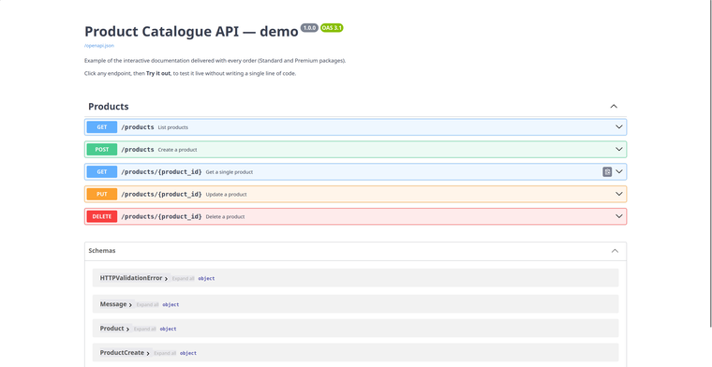Click the 'List products' summary text
The height and width of the screenshot is (367, 712).
click(x=173, y=127)
